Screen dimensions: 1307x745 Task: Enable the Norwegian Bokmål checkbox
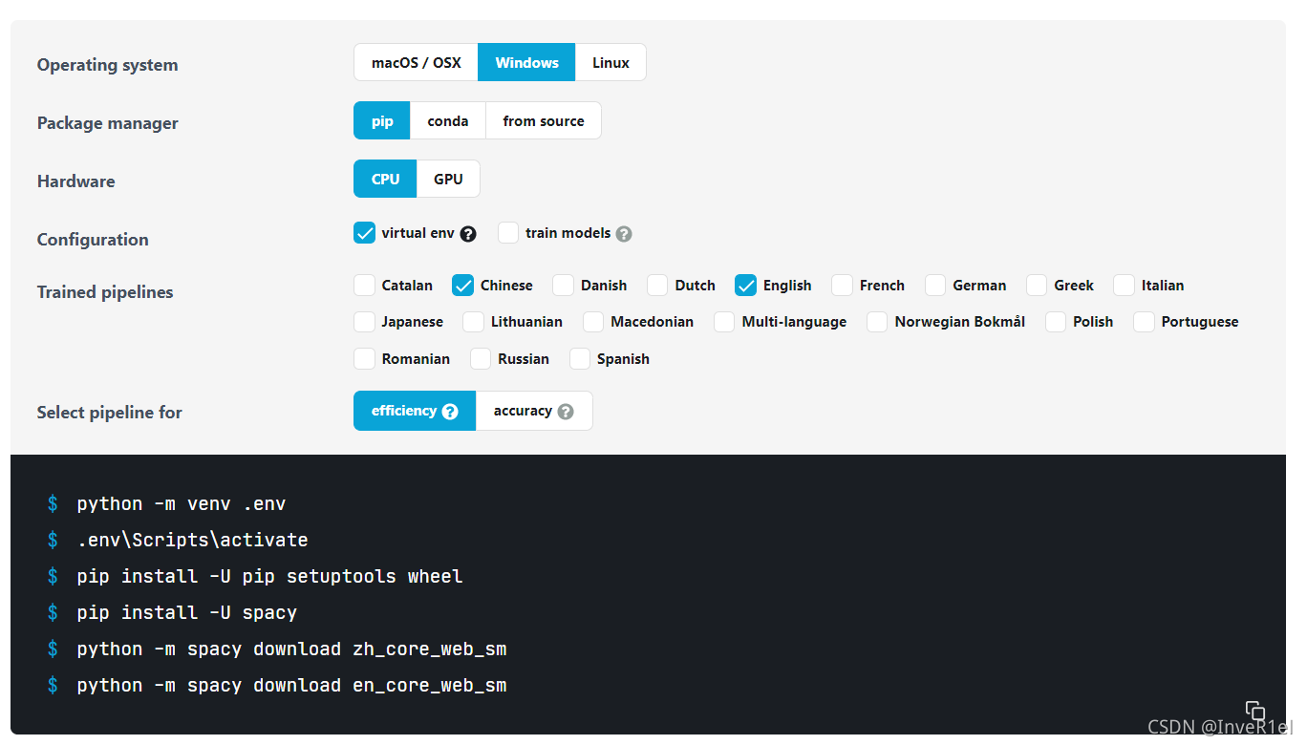(877, 322)
